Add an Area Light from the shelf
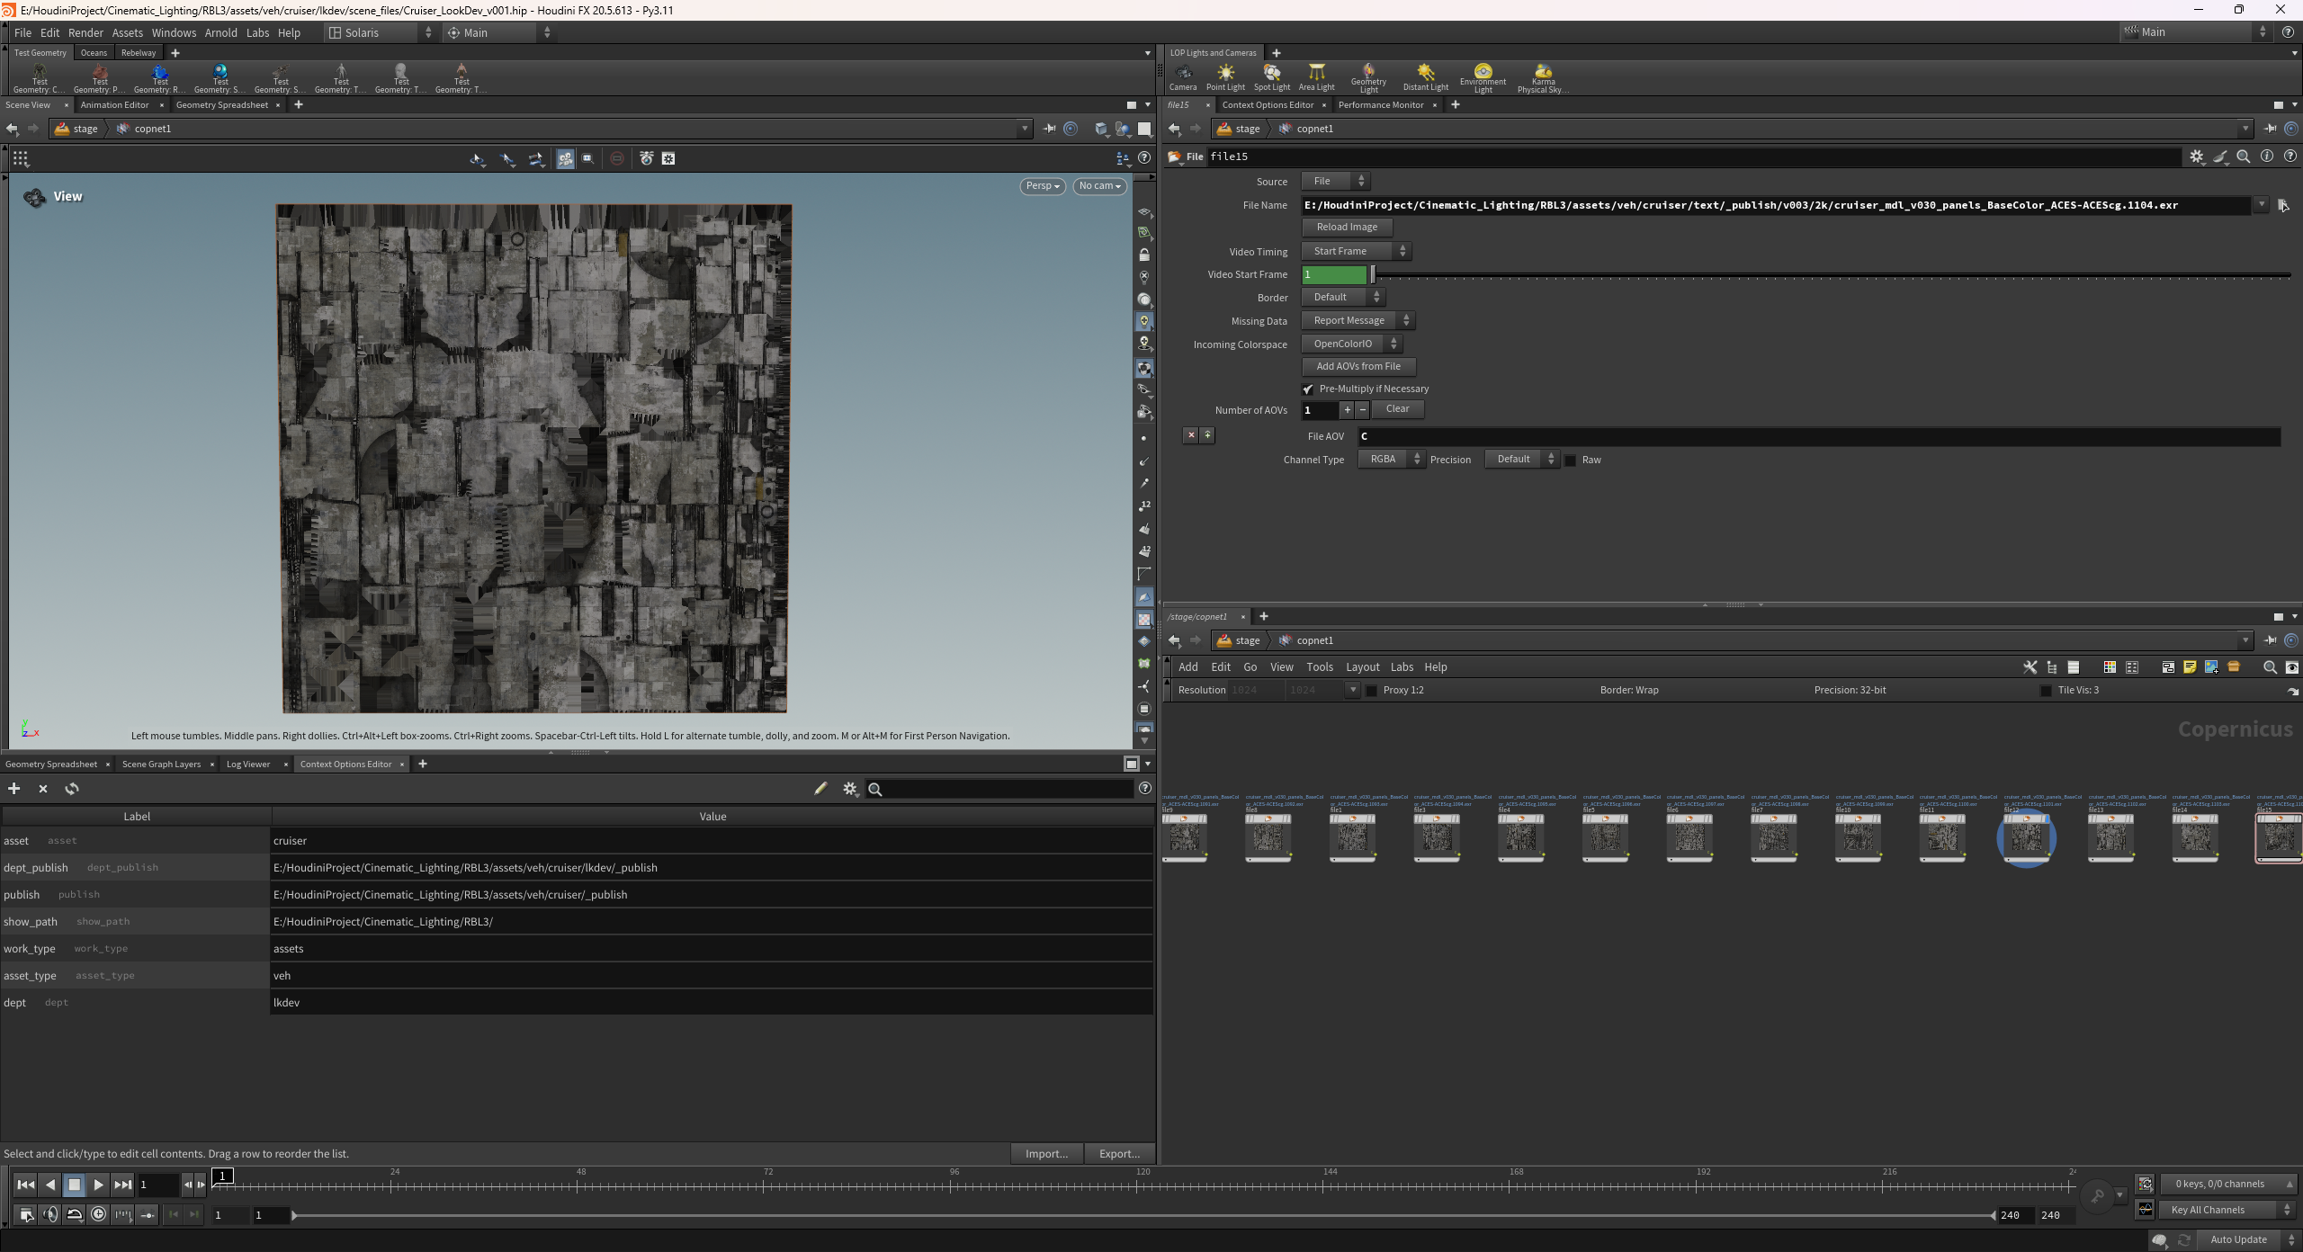The height and width of the screenshot is (1252, 2303). point(1316,77)
